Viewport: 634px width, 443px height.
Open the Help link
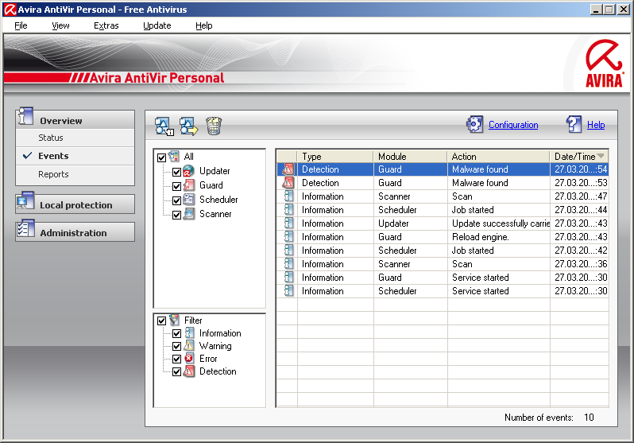coord(596,125)
